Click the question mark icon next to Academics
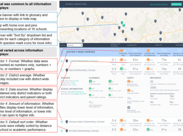 [136, 45]
